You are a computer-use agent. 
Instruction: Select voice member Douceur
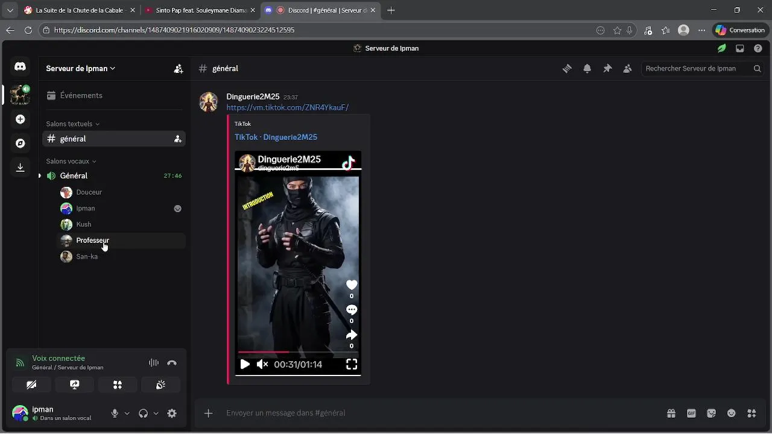click(121, 192)
